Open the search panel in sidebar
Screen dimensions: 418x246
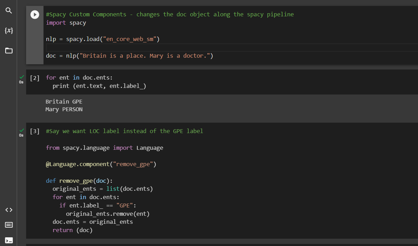point(9,11)
